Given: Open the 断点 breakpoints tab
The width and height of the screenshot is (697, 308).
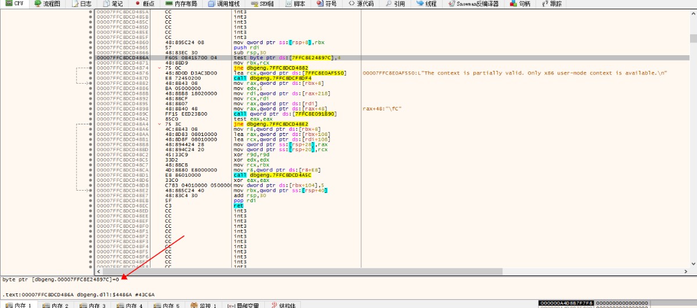Looking at the screenshot, I should point(145,3).
